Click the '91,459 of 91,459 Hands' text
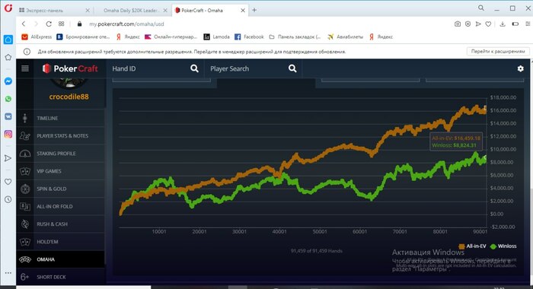Screen dimensions: 533x289 tap(317, 251)
